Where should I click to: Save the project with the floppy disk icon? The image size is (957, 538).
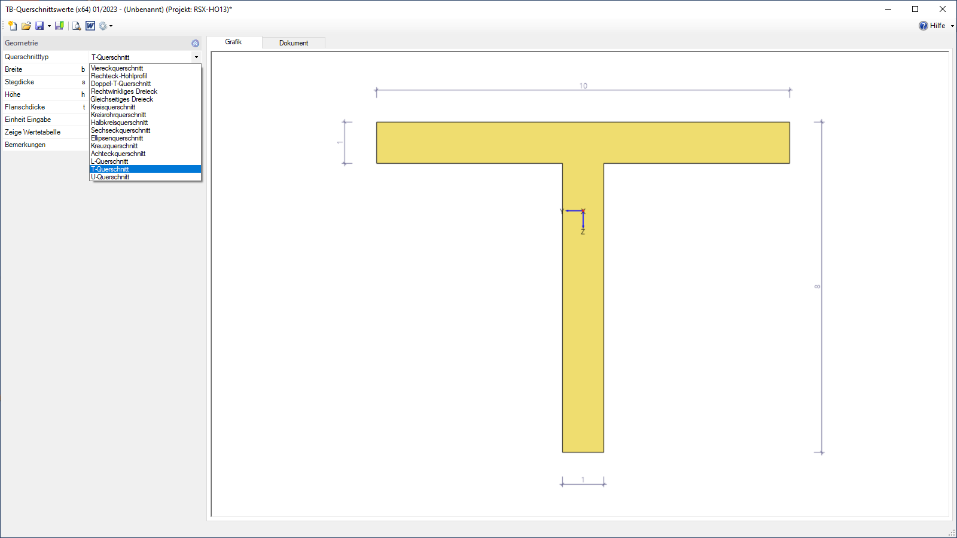tap(39, 26)
